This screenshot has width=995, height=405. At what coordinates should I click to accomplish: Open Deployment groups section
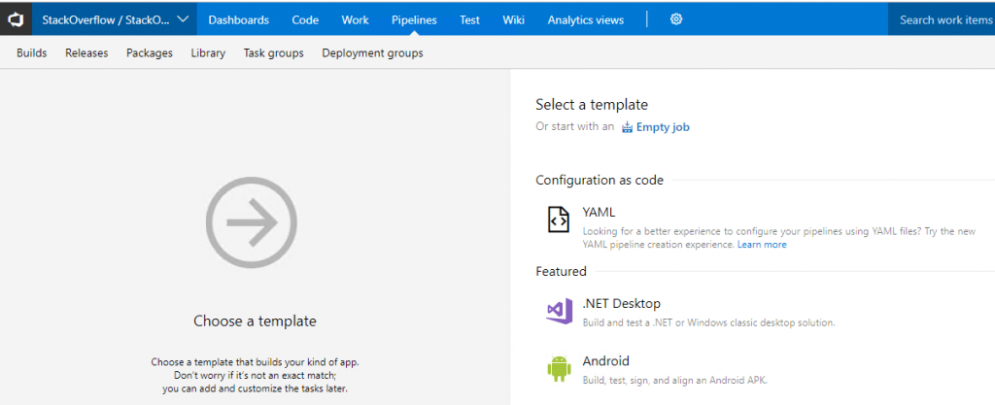[x=372, y=53]
